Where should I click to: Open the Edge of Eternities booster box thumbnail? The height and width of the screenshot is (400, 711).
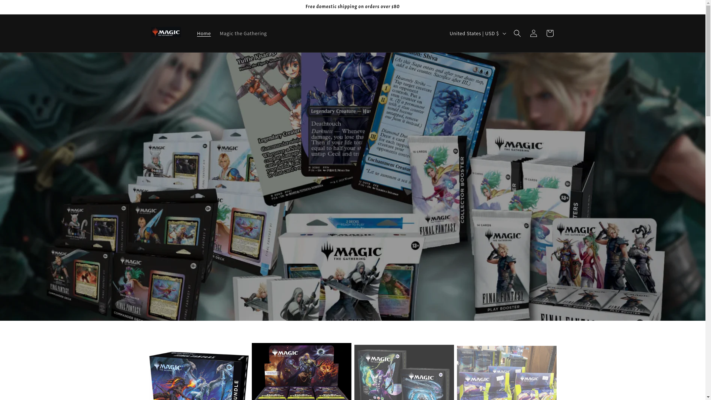[301, 371]
